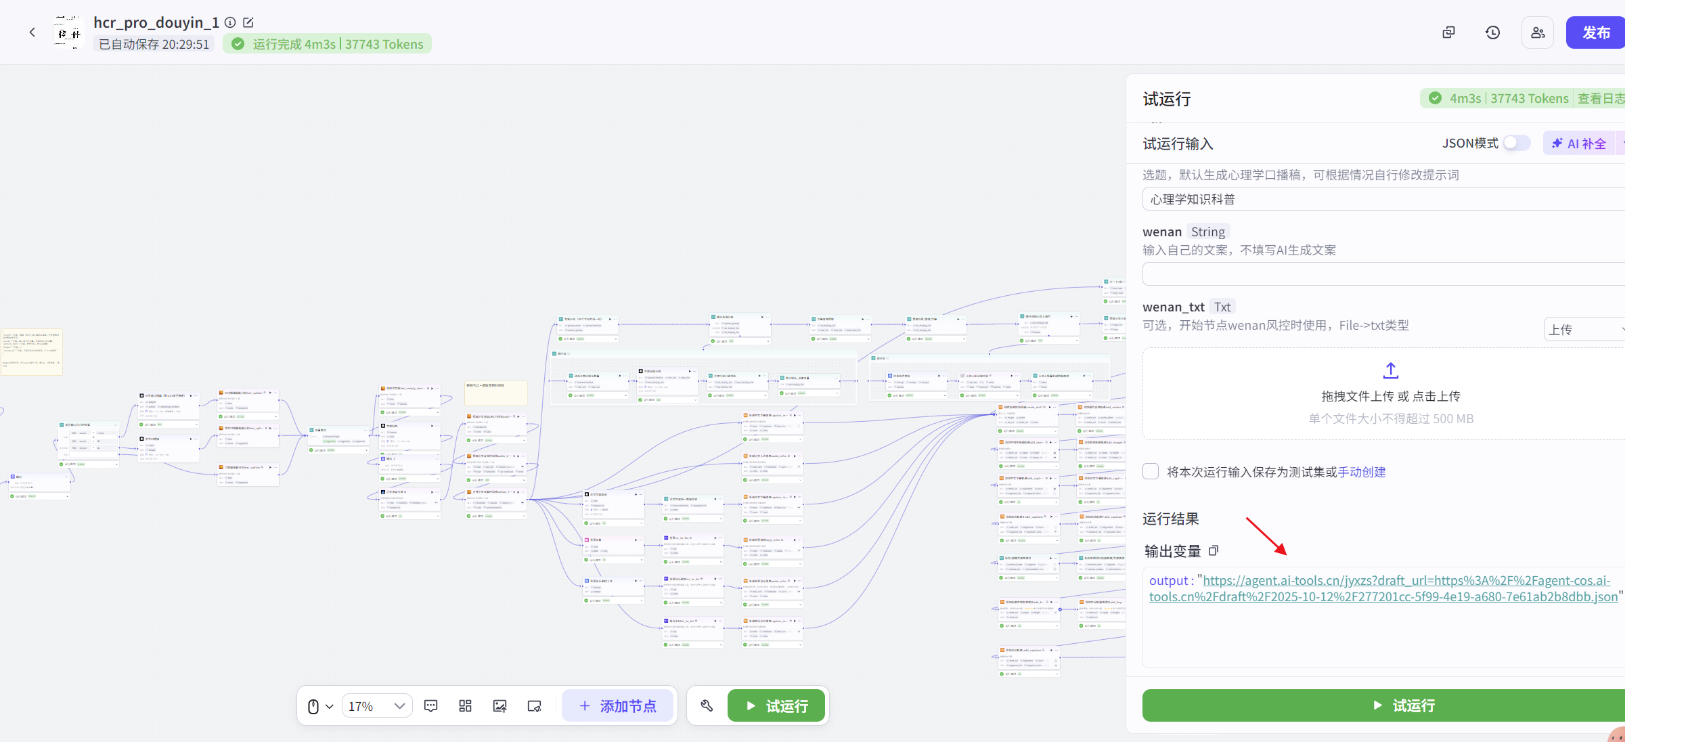Enable JSON模式 toggle in the test run panel
1688x742 pixels.
click(x=1516, y=143)
